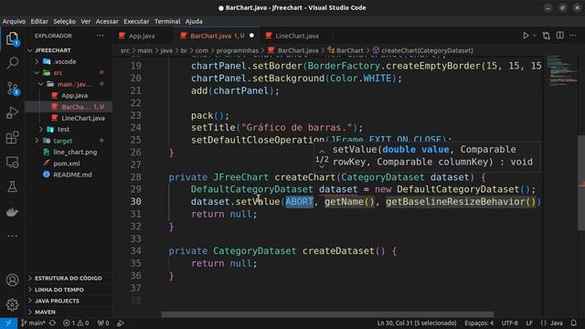Collapse the main/java folder
The image size is (585, 329).
[40, 84]
